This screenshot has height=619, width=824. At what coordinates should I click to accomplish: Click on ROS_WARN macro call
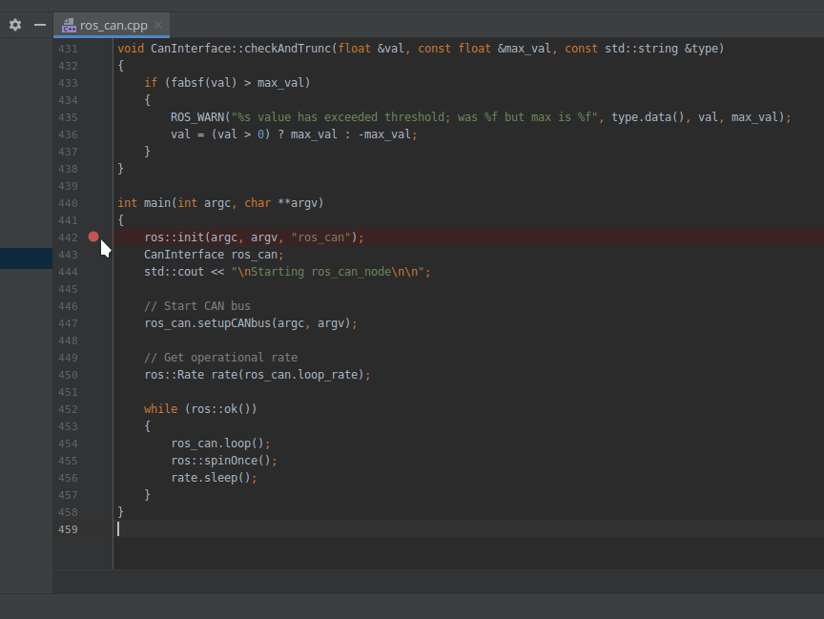click(x=197, y=117)
